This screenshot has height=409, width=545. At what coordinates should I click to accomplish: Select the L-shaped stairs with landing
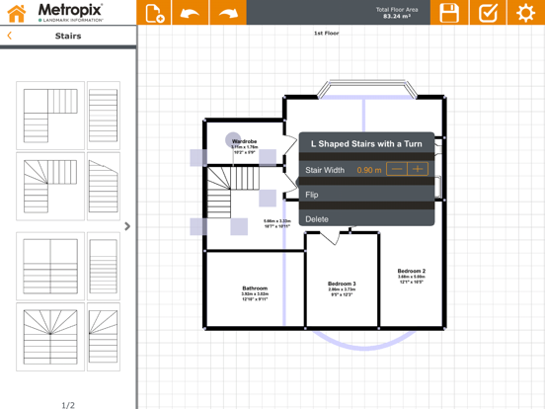[50, 116]
